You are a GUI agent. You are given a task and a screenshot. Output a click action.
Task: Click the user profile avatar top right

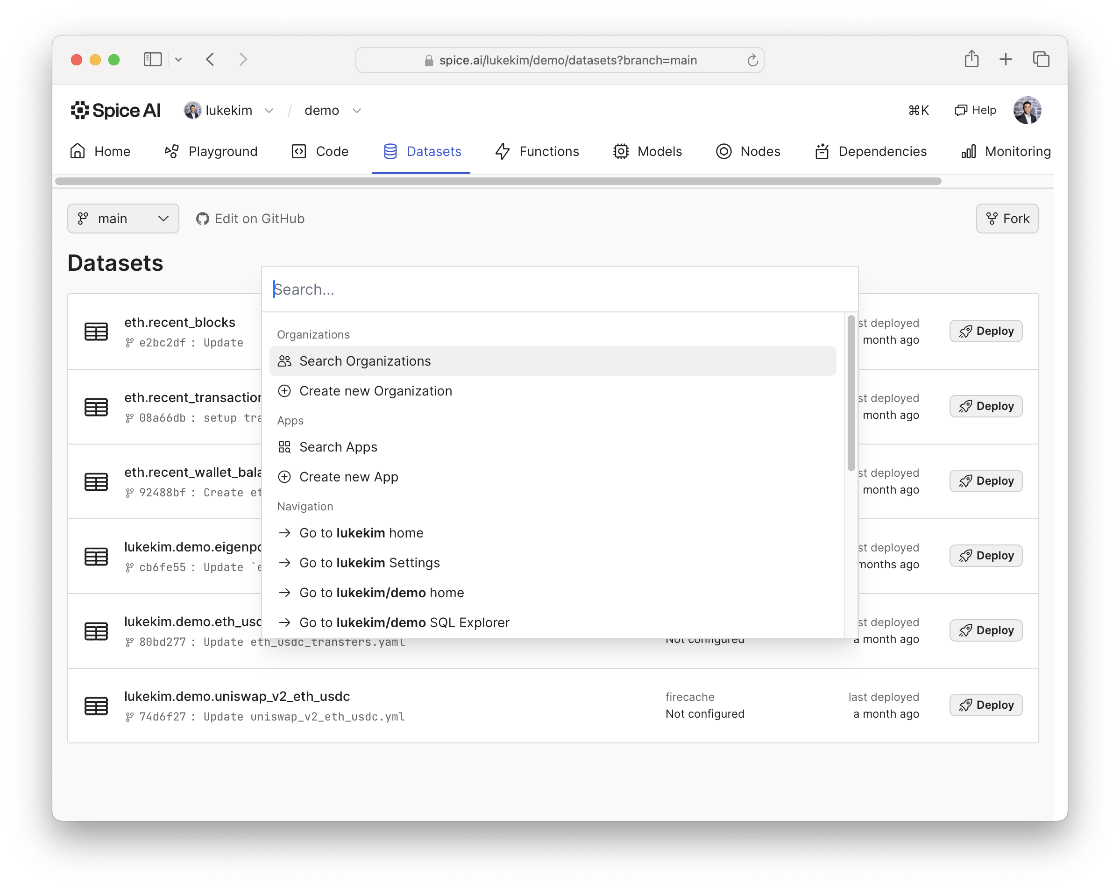coord(1027,110)
